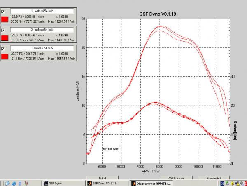
Task: Edit the '2. malossi 54 hub' name field
Action: [x=42, y=30]
